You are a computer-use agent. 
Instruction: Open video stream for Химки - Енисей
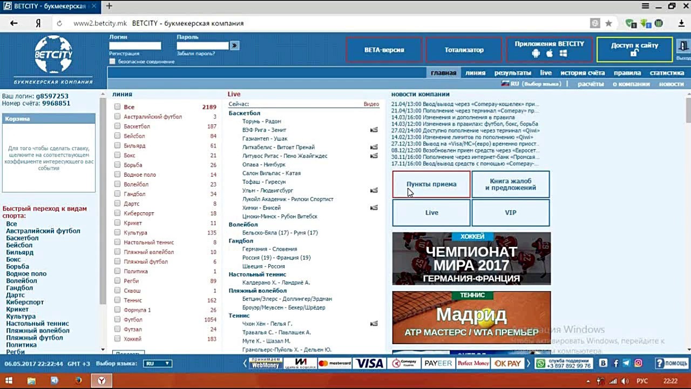(x=374, y=207)
